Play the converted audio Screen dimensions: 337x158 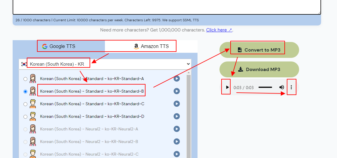tap(227, 87)
